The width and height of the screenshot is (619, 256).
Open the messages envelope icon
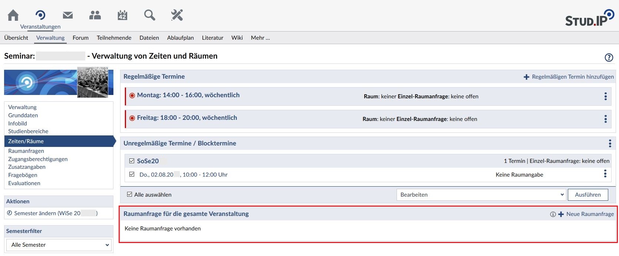point(67,15)
